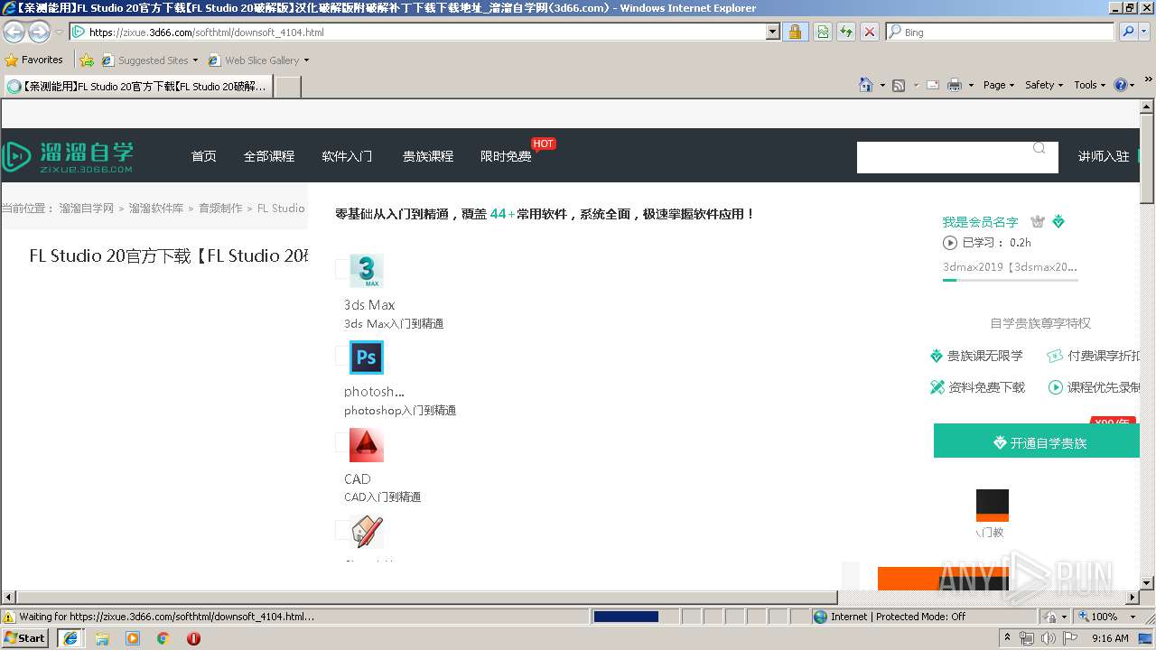
Task: Open the Page menu
Action: coord(999,85)
